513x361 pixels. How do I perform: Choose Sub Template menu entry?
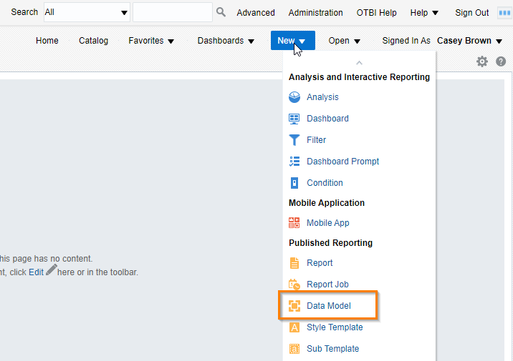pos(332,349)
